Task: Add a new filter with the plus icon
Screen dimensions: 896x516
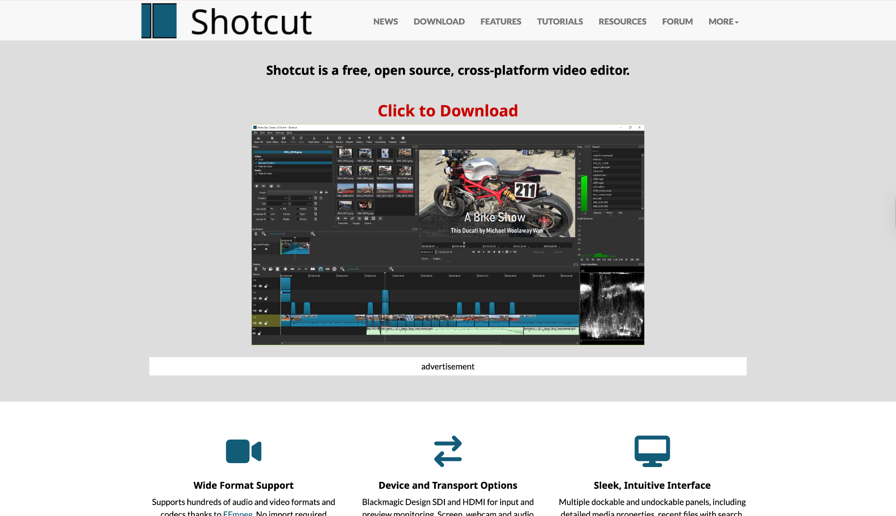Action: tap(256, 186)
